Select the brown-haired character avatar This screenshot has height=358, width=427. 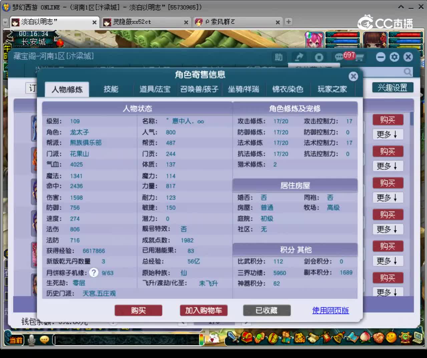coord(375,40)
